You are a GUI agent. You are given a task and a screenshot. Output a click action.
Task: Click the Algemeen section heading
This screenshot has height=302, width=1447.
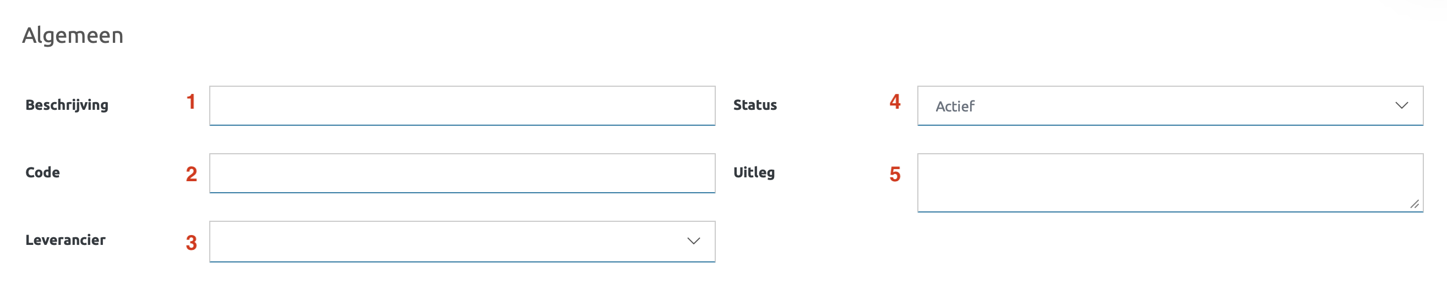coord(73,35)
